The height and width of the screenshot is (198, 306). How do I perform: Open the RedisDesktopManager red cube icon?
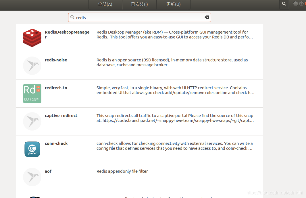[32, 38]
